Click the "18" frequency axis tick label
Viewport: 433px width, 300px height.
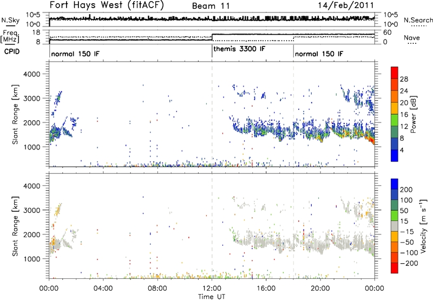point(36,32)
